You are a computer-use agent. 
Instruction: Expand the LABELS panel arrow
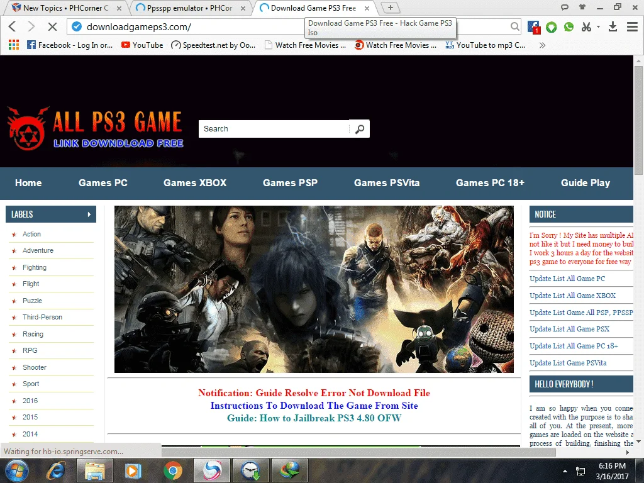coord(89,214)
